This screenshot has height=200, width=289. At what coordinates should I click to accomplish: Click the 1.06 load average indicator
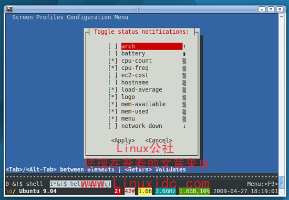(x=145, y=191)
